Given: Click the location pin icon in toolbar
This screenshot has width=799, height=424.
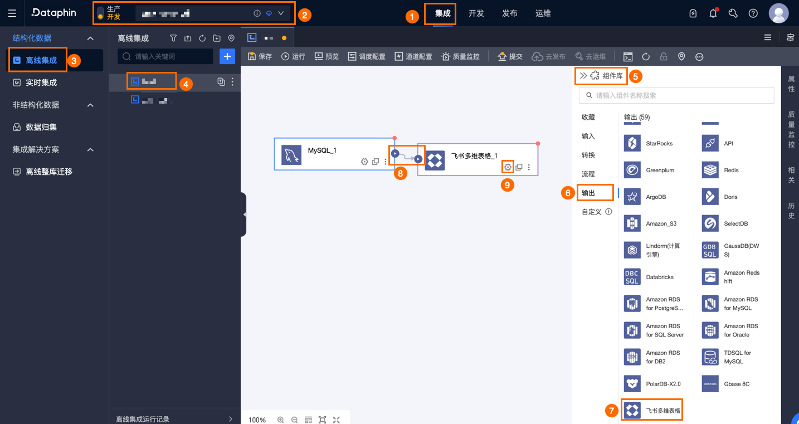Looking at the screenshot, I should point(681,56).
